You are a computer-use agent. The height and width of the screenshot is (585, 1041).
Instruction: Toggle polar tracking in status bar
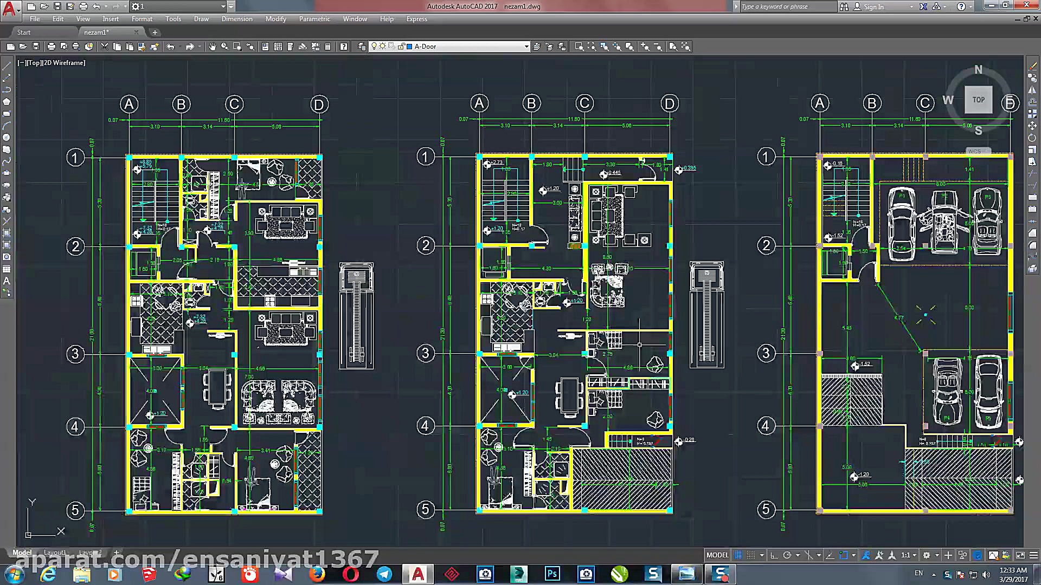(787, 555)
